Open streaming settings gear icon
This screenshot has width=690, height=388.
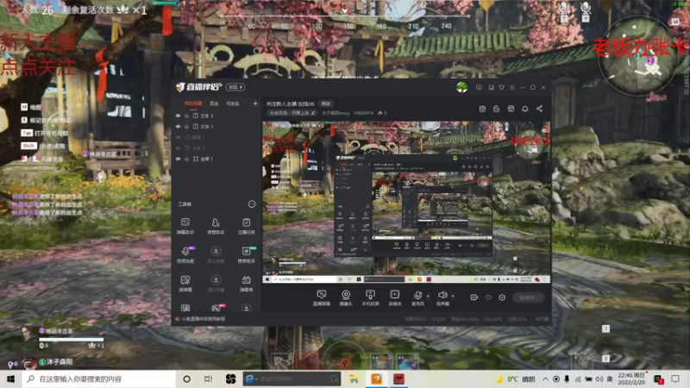[502, 297]
